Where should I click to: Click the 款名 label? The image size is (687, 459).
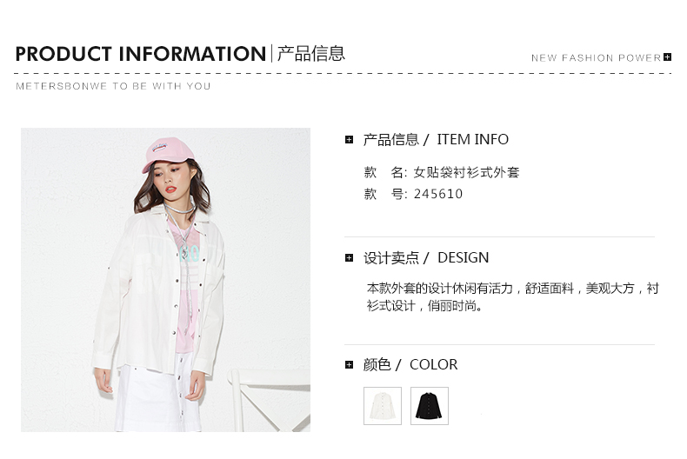tap(385, 172)
